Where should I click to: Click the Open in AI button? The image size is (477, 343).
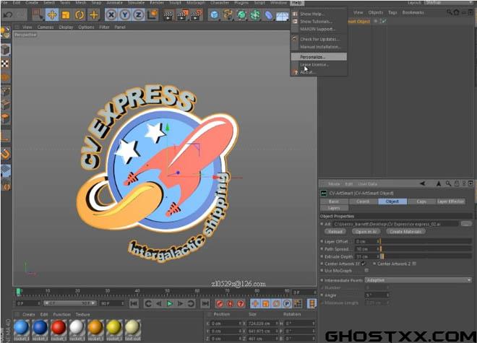click(366, 232)
